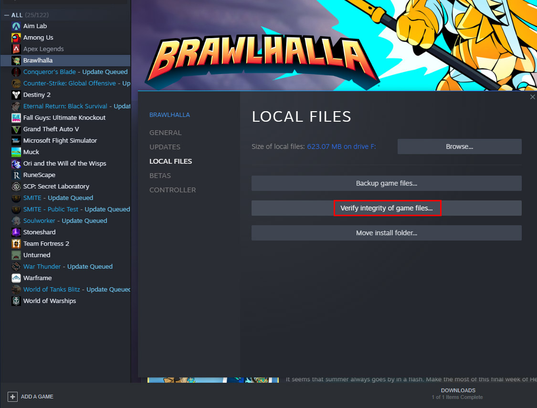This screenshot has width=537, height=408.
Task: Switch to the UPDATES tab
Action: coord(165,146)
